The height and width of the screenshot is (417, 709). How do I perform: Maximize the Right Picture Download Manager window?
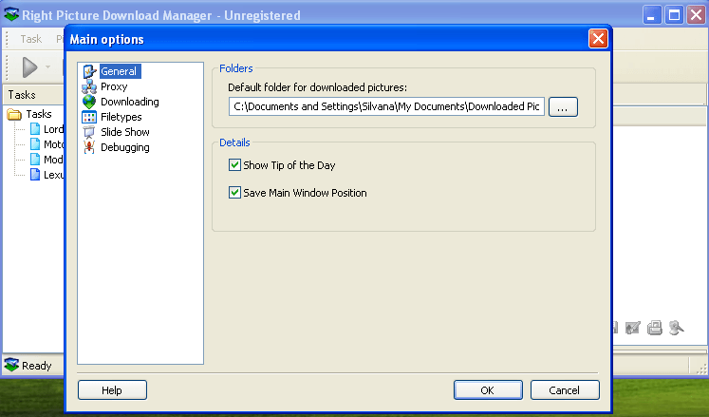pos(674,15)
